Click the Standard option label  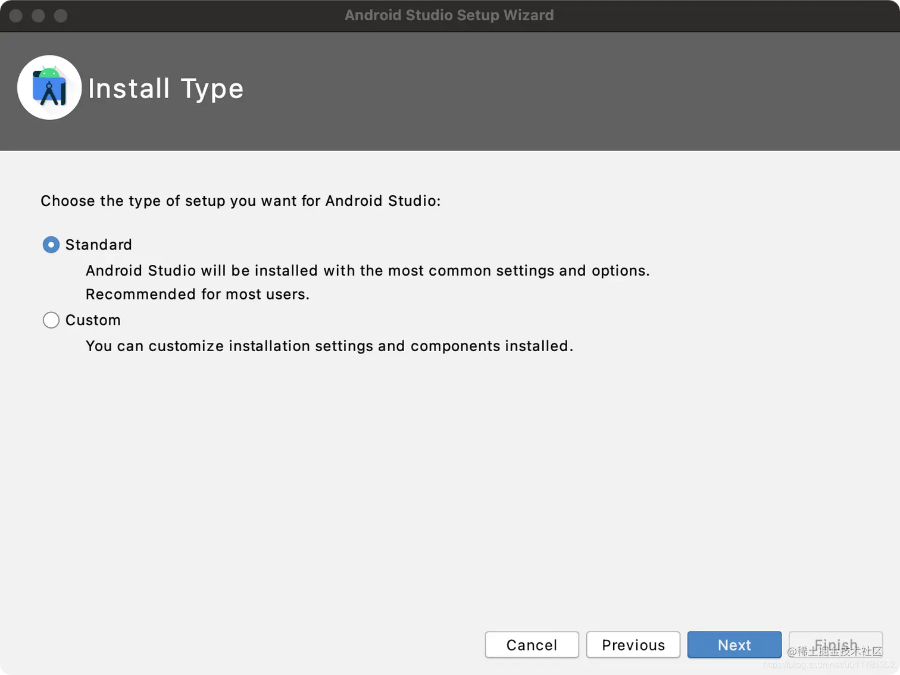[x=99, y=245]
